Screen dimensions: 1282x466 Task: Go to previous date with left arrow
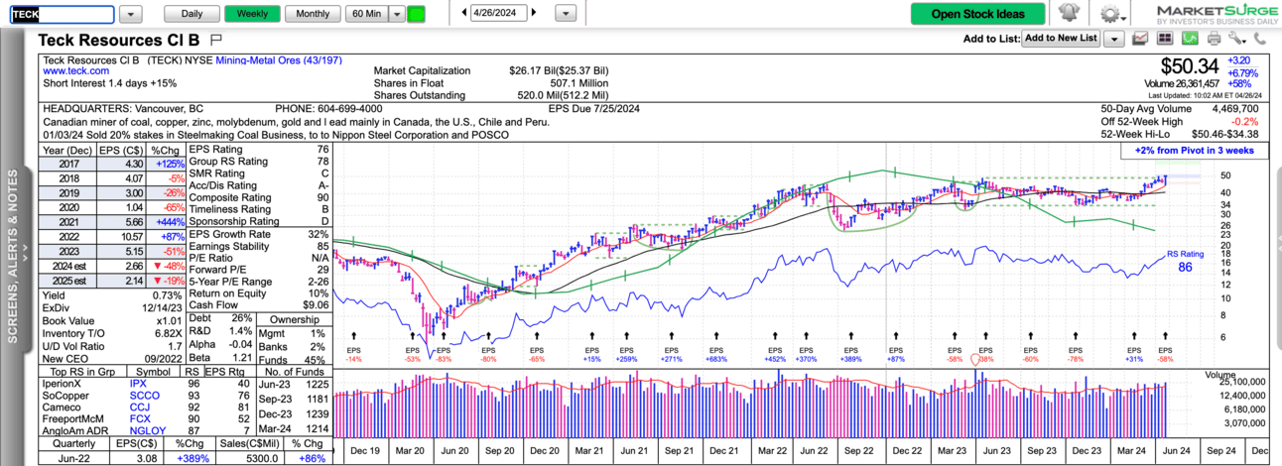465,14
